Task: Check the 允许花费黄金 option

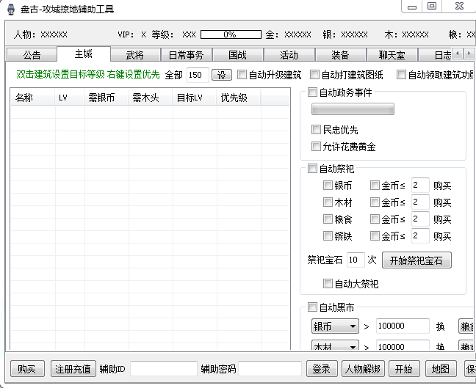Action: [317, 147]
